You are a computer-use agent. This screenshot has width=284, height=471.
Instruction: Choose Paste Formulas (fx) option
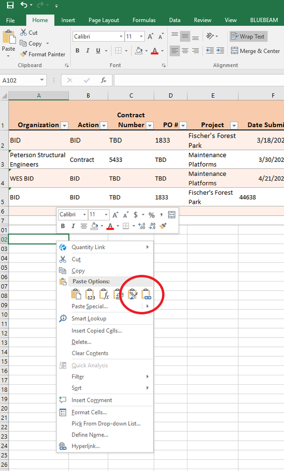coord(104,294)
